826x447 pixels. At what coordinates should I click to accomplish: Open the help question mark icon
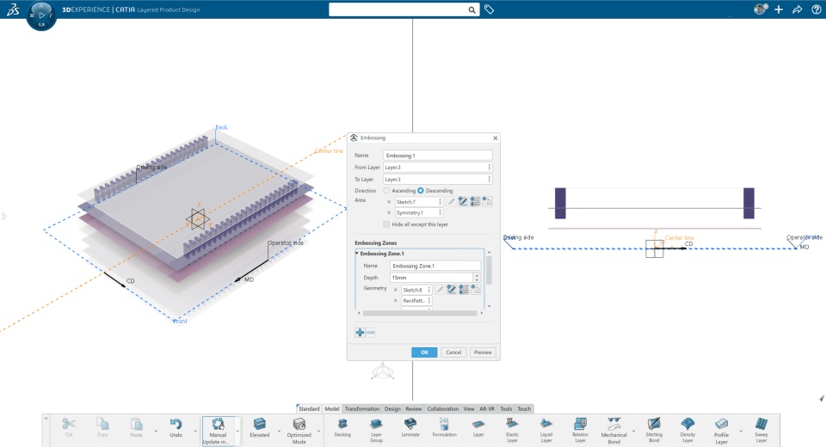816,9
